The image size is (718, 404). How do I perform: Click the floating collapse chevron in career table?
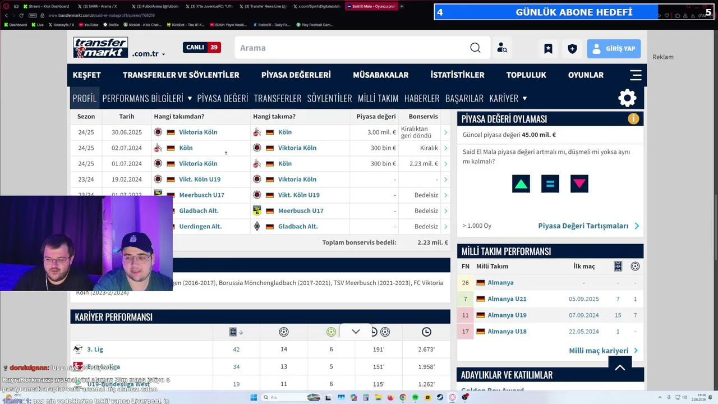(356, 332)
